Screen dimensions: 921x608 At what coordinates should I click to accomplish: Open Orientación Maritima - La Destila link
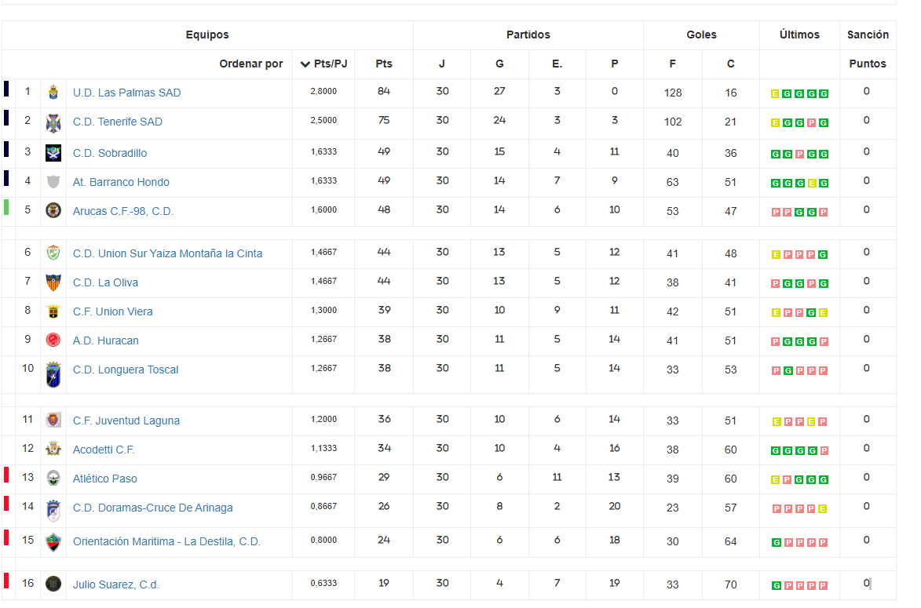coord(166,541)
